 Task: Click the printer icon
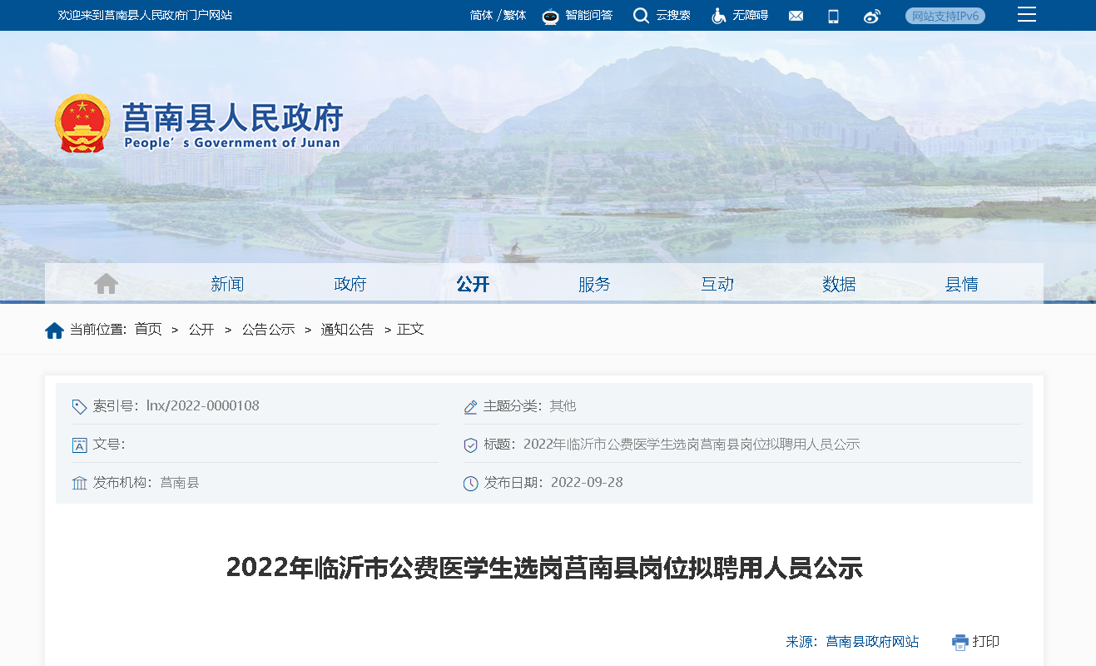click(x=960, y=642)
